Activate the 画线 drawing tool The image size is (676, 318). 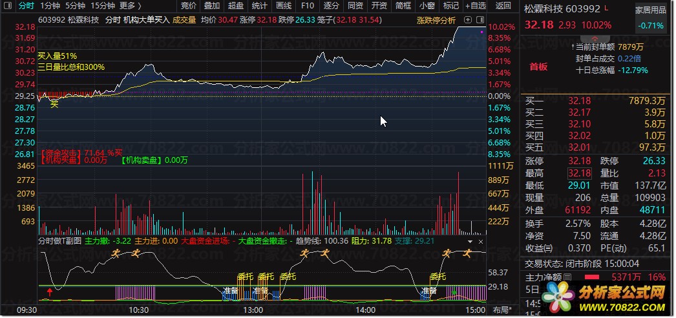pyautogui.click(x=283, y=6)
